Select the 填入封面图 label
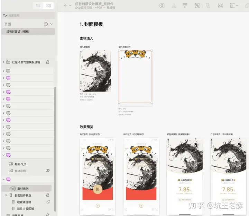The width and height of the screenshot is (249, 216). [x=85, y=47]
